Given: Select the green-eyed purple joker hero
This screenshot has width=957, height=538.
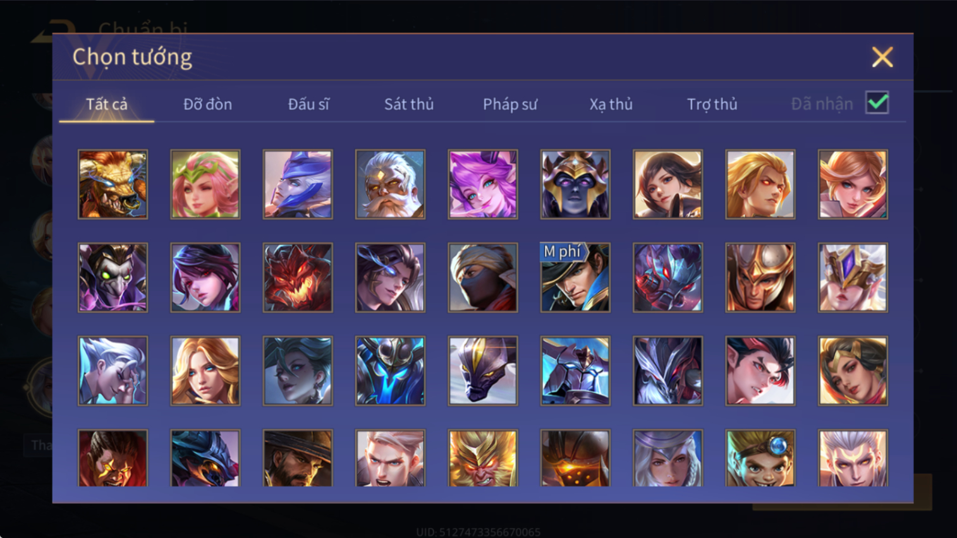Looking at the screenshot, I should [x=113, y=277].
